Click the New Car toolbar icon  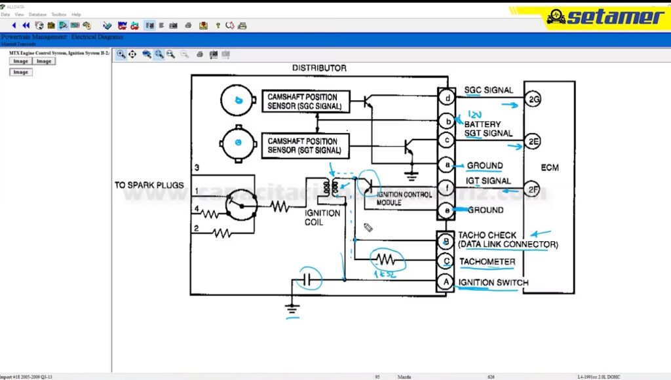pyautogui.click(x=122, y=26)
